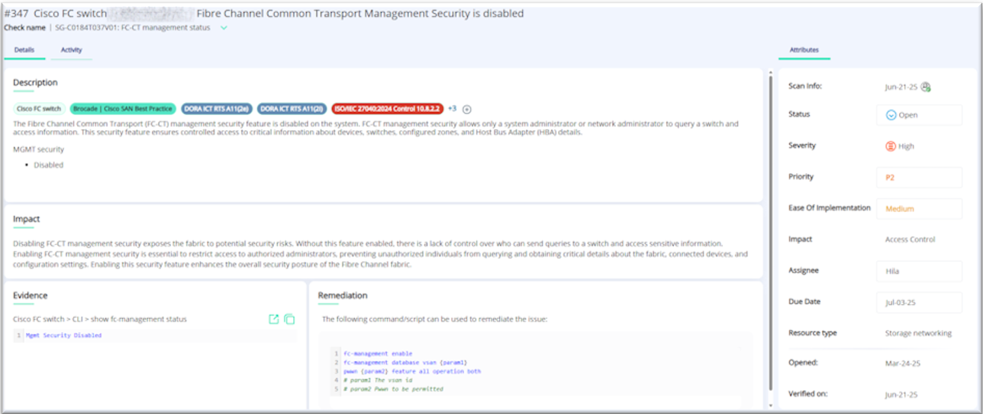Select the Details tab

click(24, 50)
